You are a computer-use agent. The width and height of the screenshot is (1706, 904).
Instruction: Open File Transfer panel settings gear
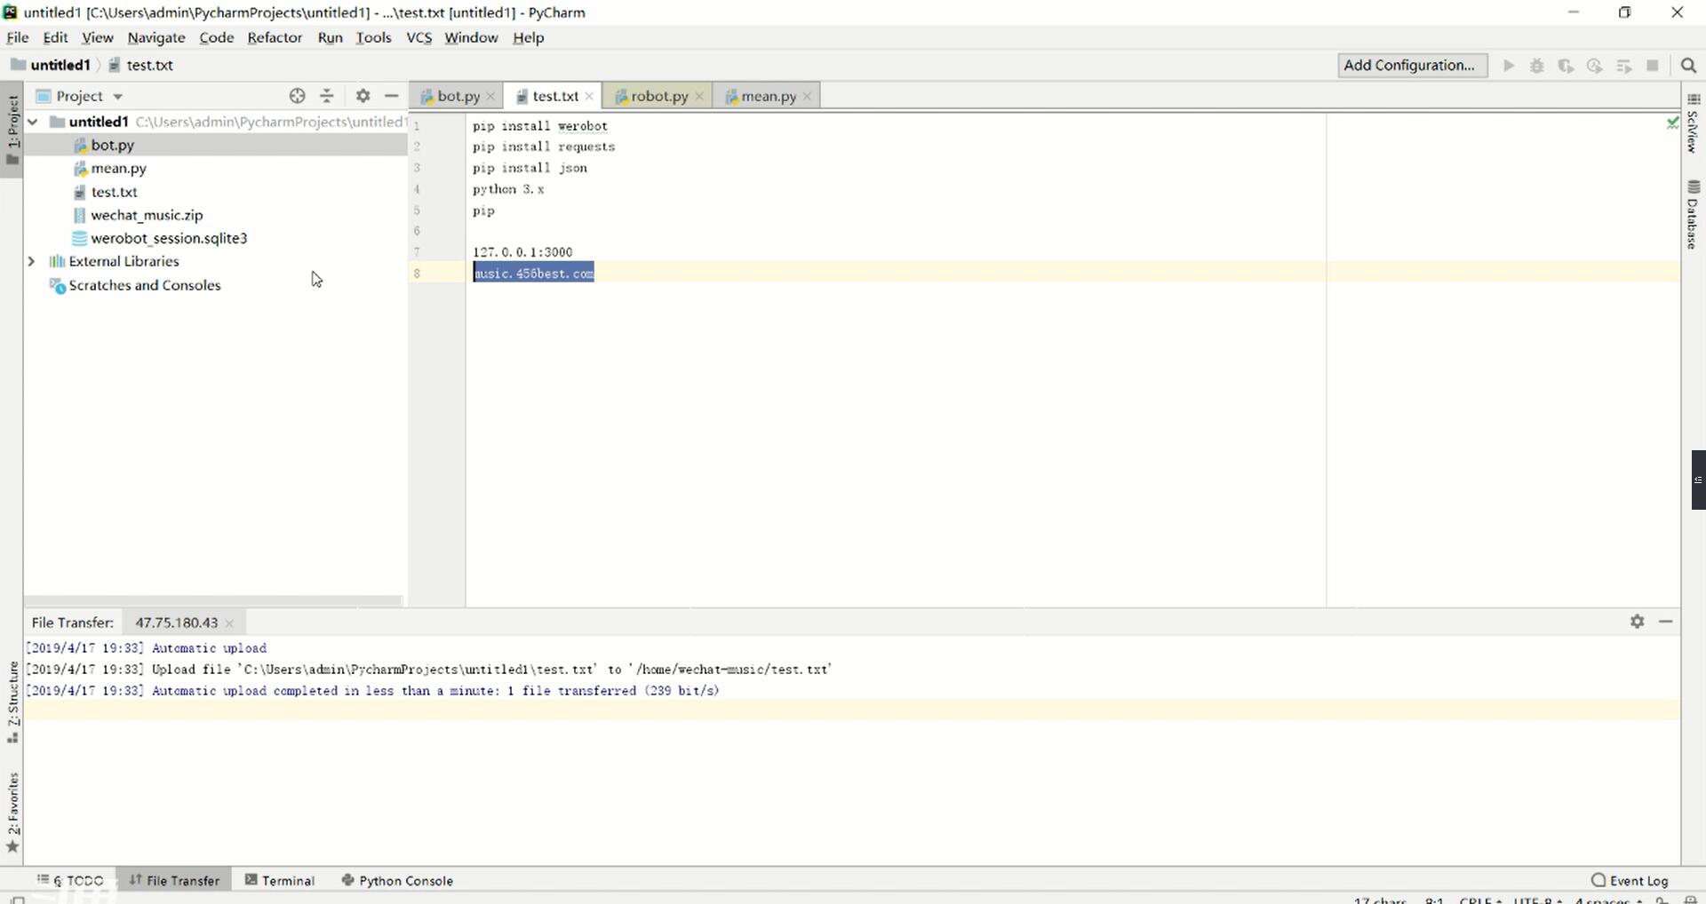coord(1638,622)
